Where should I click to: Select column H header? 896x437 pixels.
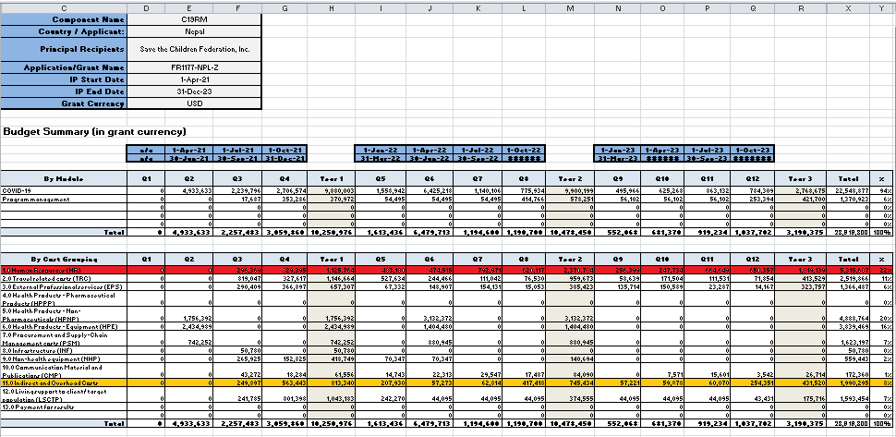click(332, 6)
